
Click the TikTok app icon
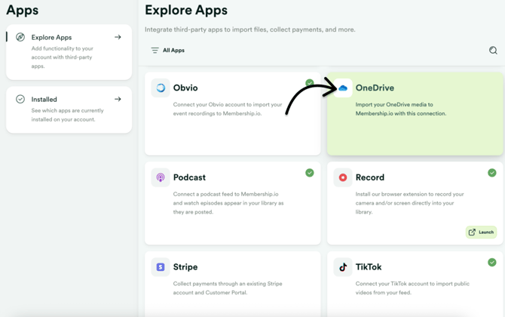[343, 267]
